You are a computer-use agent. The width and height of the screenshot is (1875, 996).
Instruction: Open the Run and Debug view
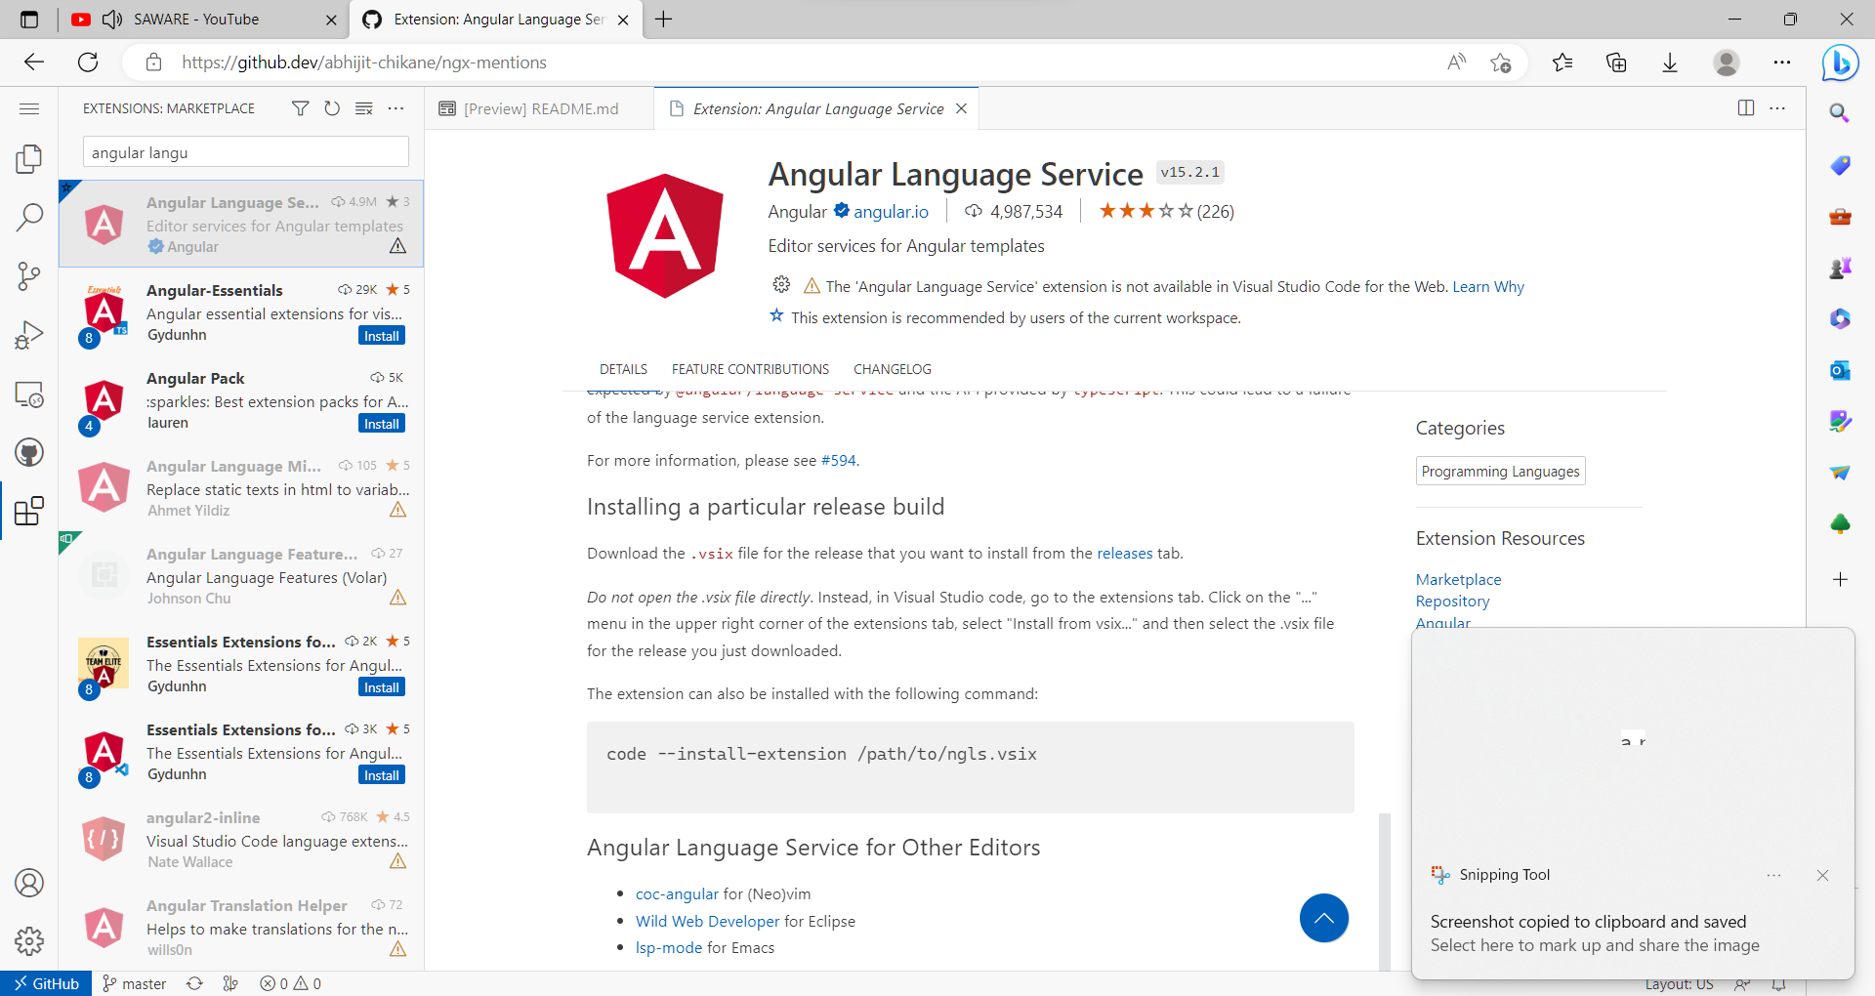[x=29, y=335]
